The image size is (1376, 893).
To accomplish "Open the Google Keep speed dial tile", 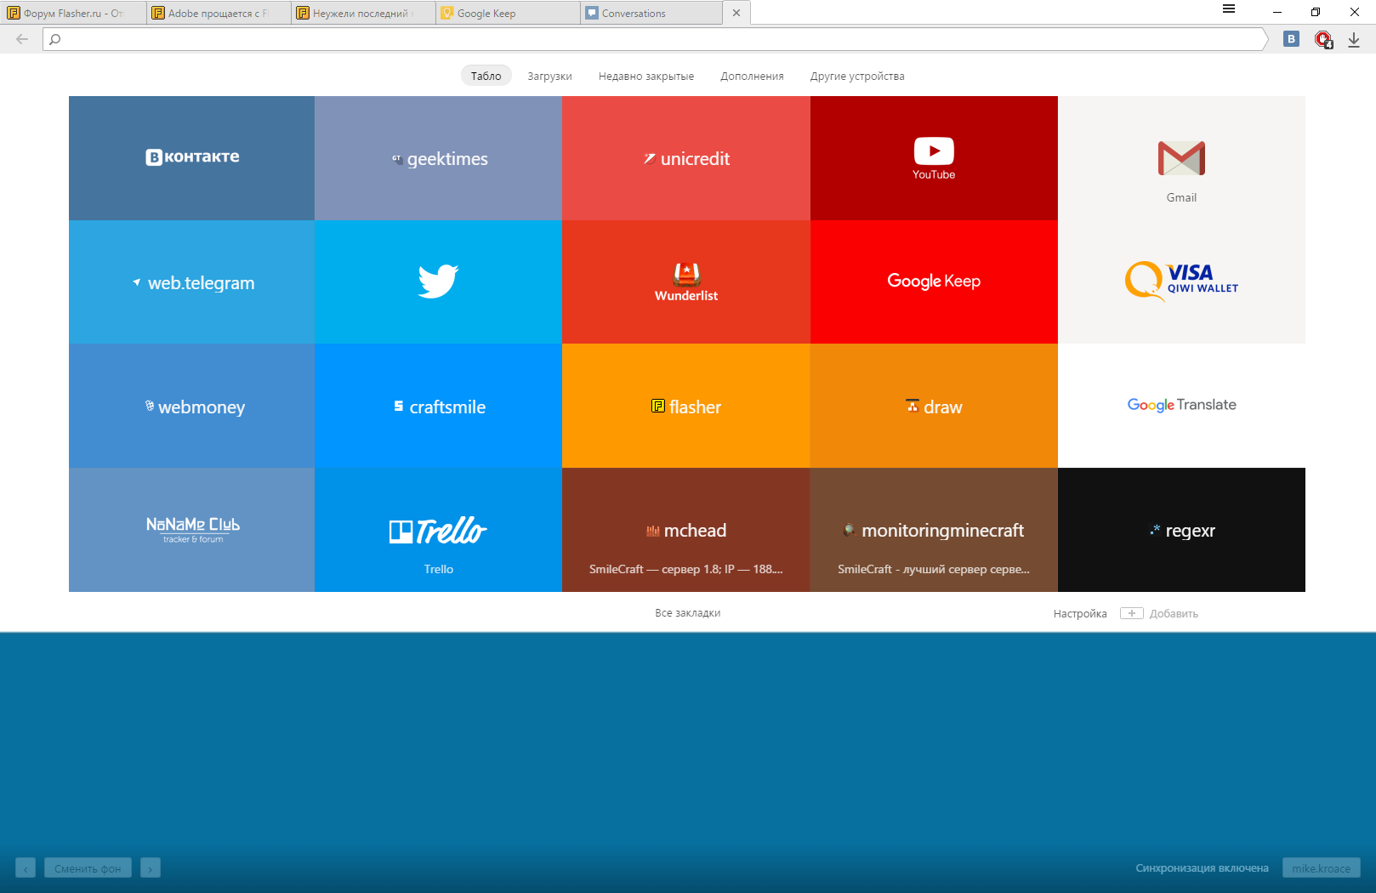I will pos(934,282).
